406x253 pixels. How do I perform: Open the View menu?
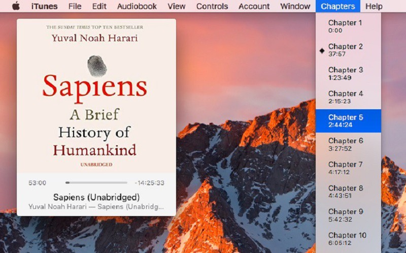(x=176, y=6)
